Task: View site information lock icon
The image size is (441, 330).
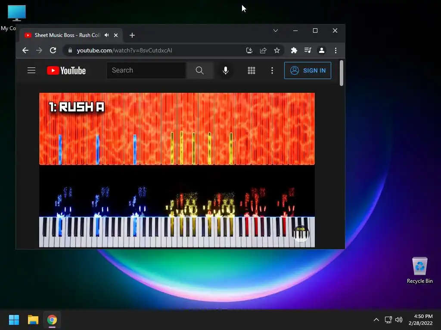Action: point(70,50)
